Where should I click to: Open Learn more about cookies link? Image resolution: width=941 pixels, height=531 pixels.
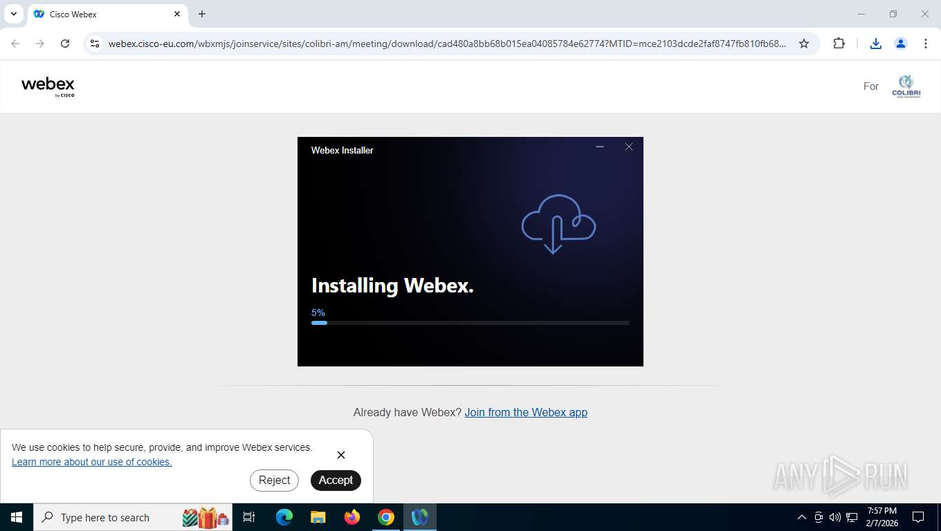(x=92, y=462)
